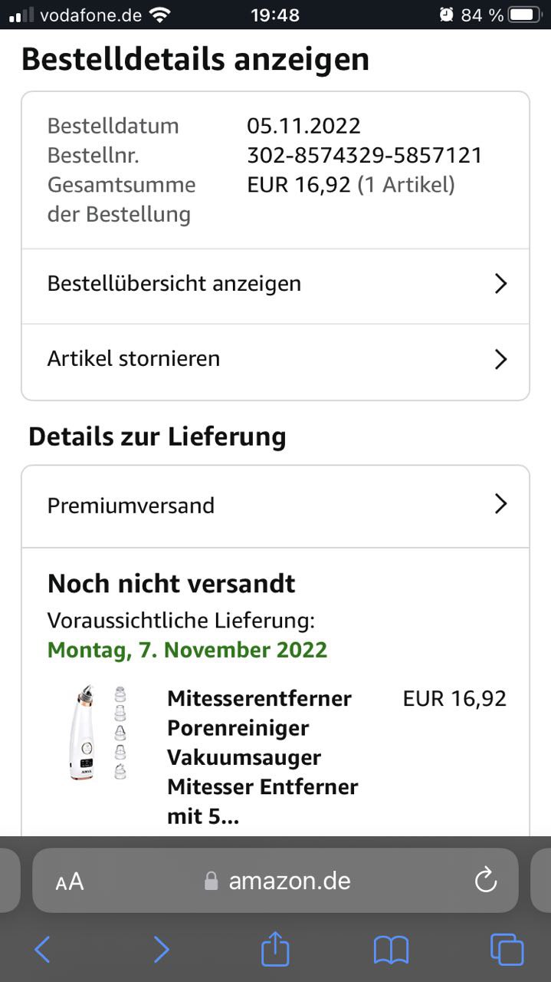
Task: Expand Bestellübersicht anzeigen chevron
Action: [x=500, y=284]
